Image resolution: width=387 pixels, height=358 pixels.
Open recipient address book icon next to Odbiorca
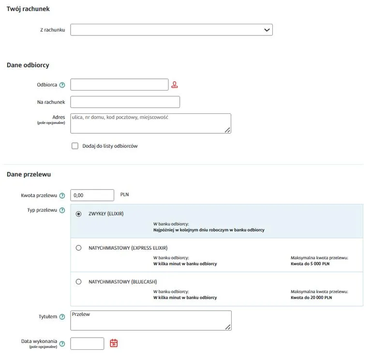174,83
